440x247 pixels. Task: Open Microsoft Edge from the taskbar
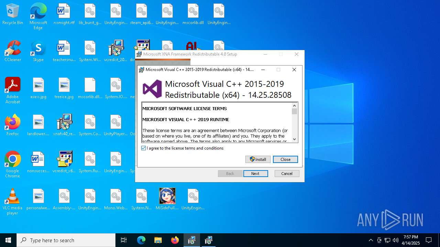141,240
